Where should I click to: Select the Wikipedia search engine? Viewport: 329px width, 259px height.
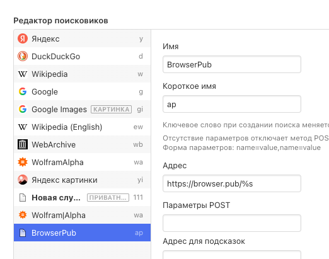[83, 74]
